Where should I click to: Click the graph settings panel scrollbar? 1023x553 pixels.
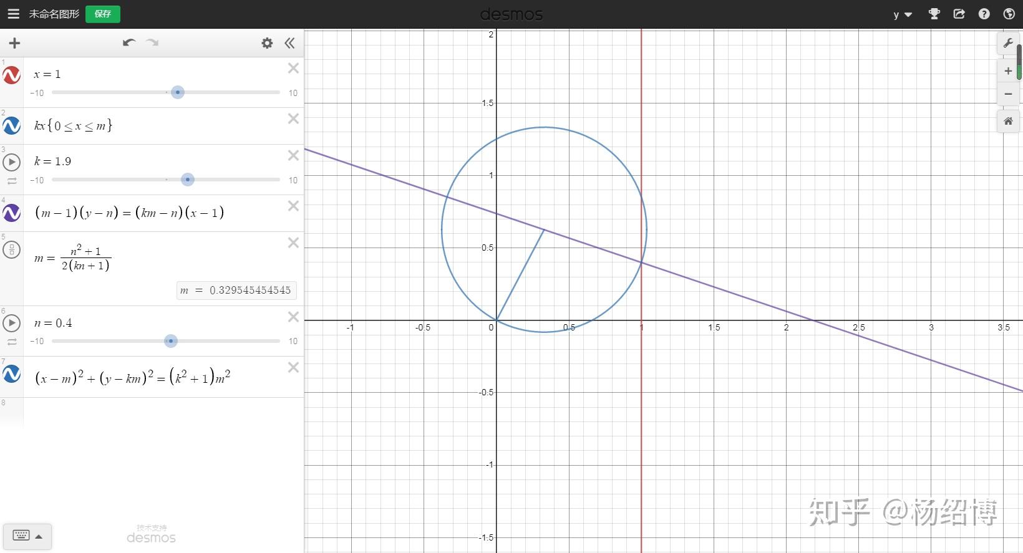(x=1019, y=61)
